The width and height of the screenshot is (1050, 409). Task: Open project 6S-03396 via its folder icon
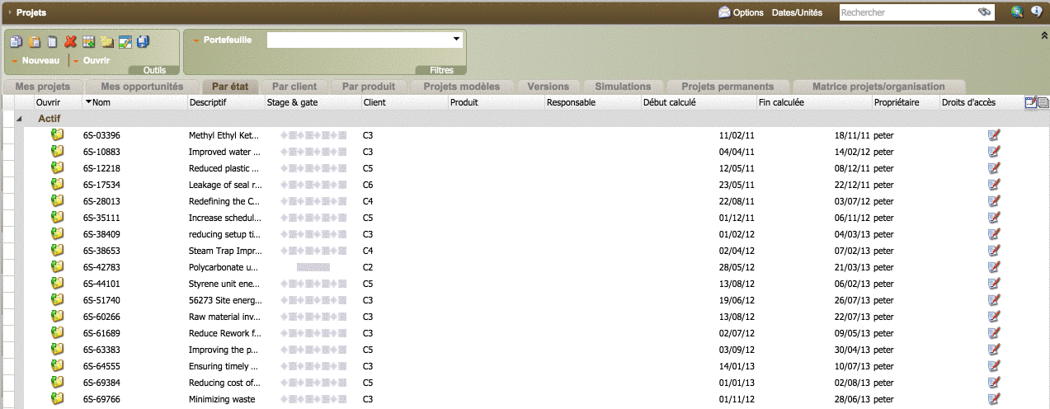(57, 135)
